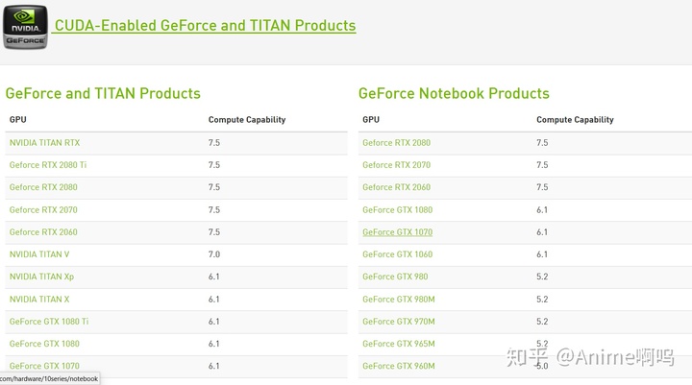The image size is (692, 385).
Task: Click the GeForce GTX 960M link
Action: point(399,366)
